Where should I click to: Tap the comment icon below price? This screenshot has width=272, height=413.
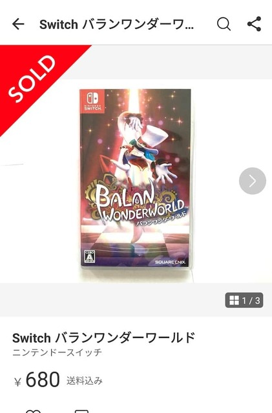click(x=81, y=411)
